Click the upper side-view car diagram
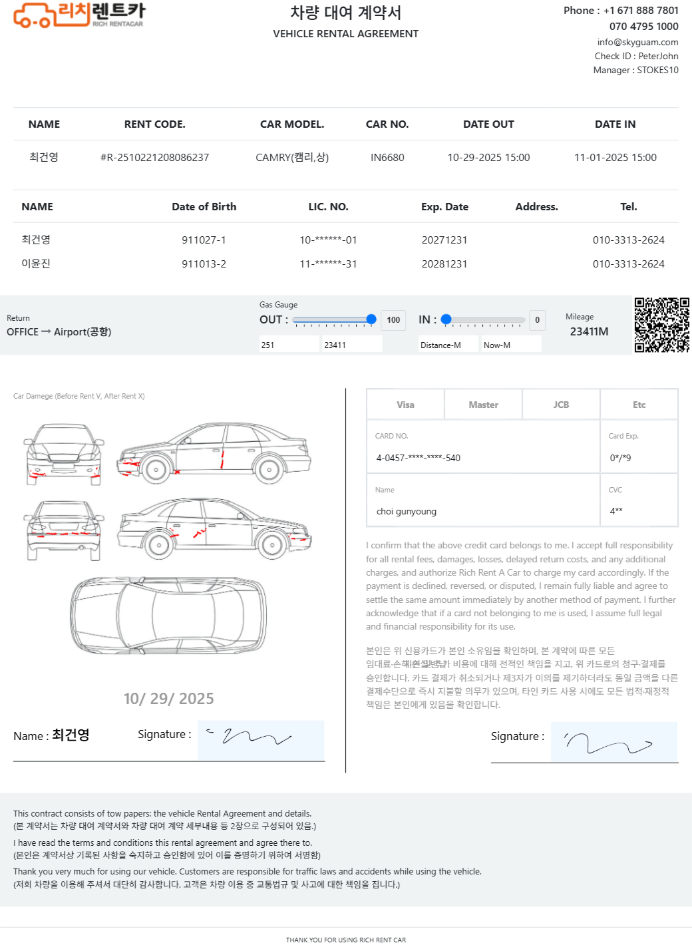This screenshot has height=945, width=692. 214,451
